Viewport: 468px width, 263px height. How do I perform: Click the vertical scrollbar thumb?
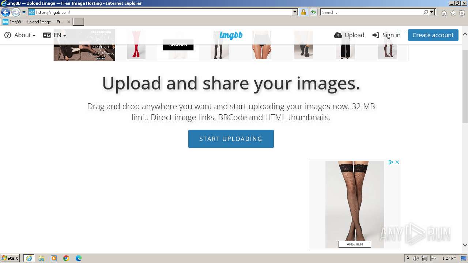pyautogui.click(x=465, y=86)
